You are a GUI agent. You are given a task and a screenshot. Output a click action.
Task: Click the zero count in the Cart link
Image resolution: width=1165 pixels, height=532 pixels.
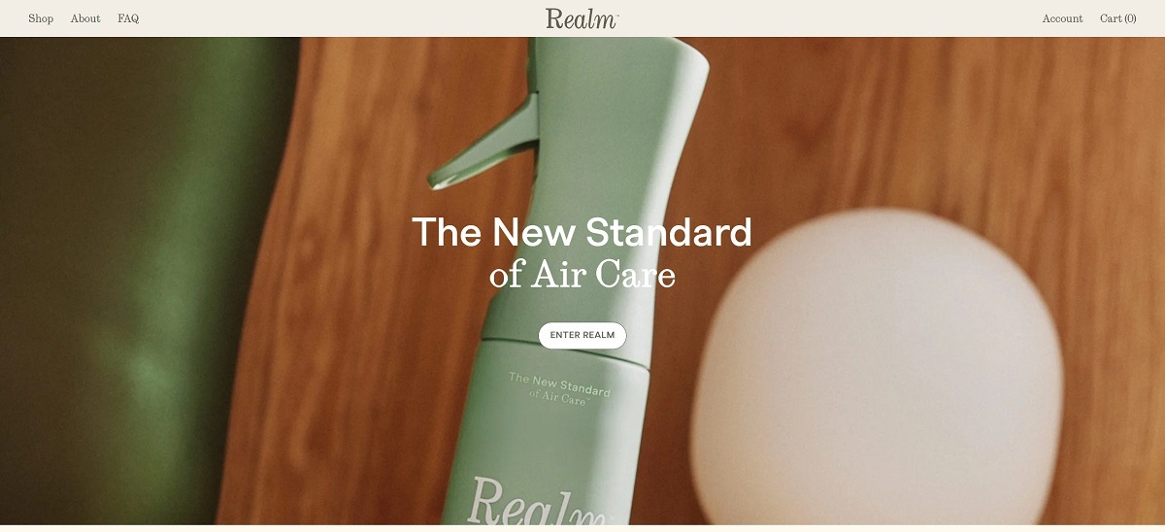click(1130, 18)
